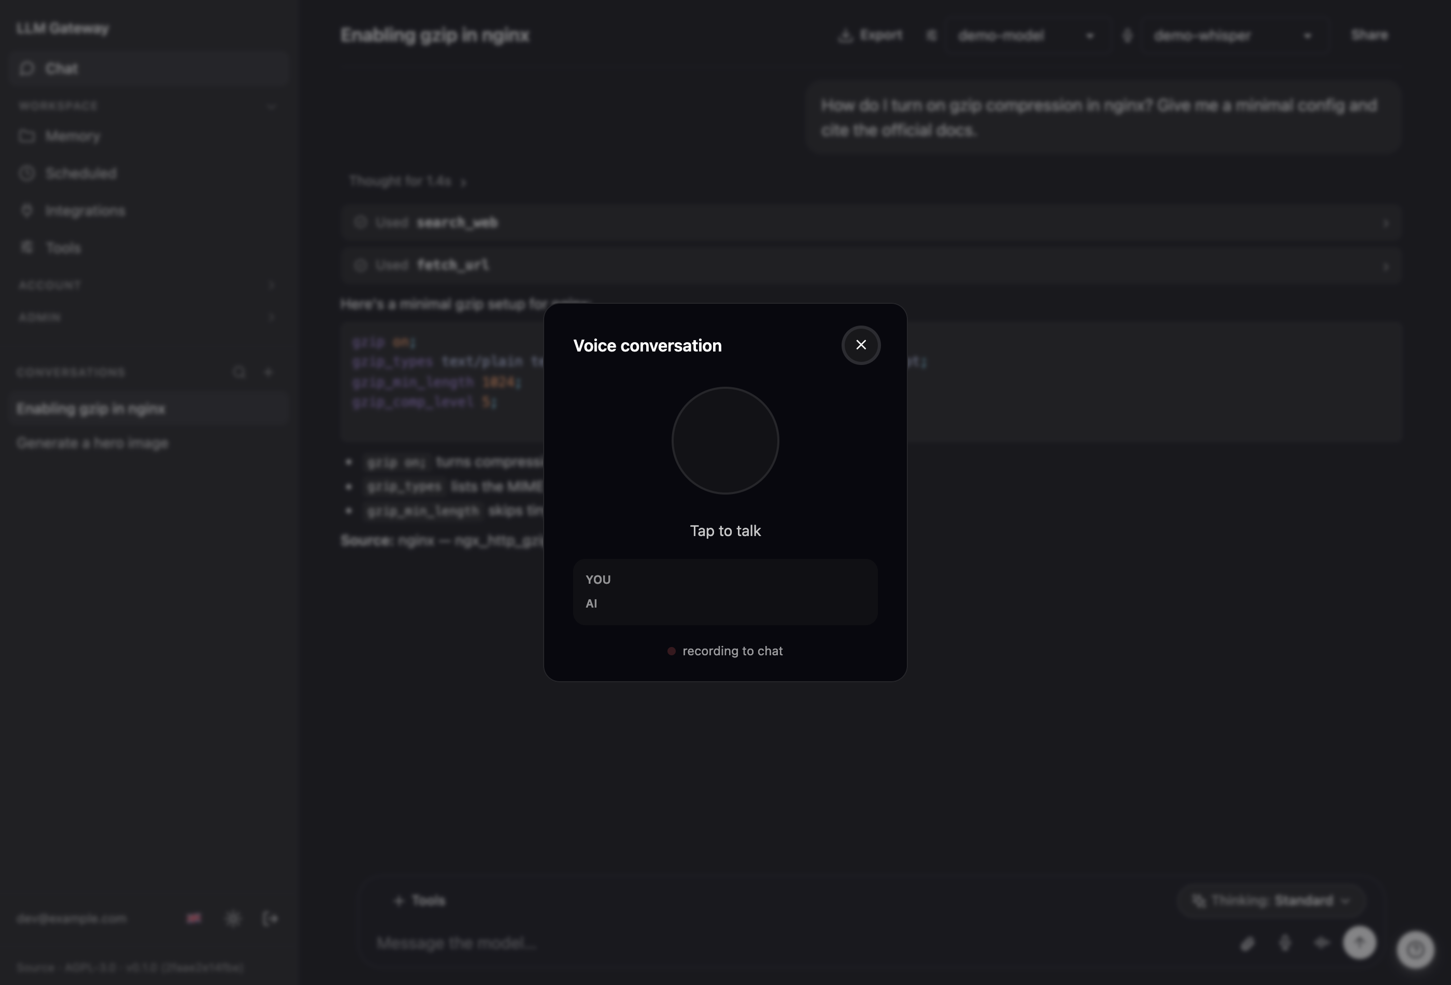
Task: Search conversations with the magnifier icon
Action: (x=239, y=372)
